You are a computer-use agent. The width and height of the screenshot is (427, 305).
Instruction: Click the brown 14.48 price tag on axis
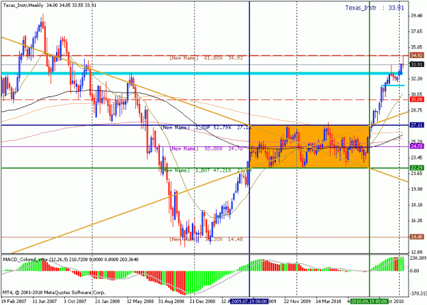click(417, 237)
